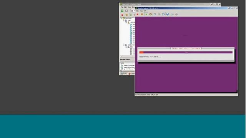Power on the VM with console green play icon
This screenshot has width=246, height=138.
146,14
